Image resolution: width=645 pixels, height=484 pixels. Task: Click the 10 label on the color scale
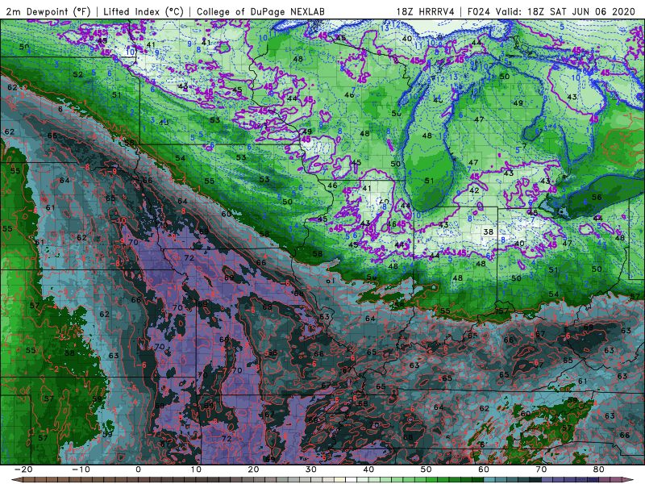click(196, 469)
